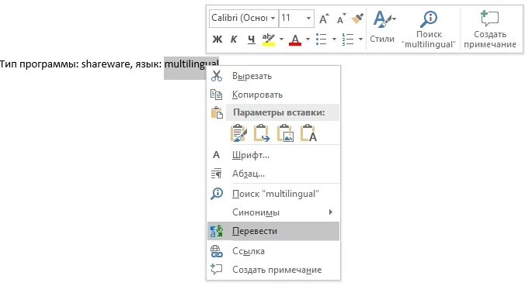Viewport: 525px width, 286px height.
Task: Select the Format Painter brush icon
Action: 357,19
